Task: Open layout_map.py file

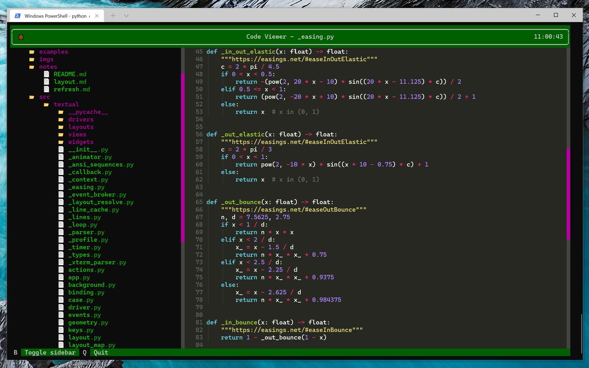Action: coord(92,345)
